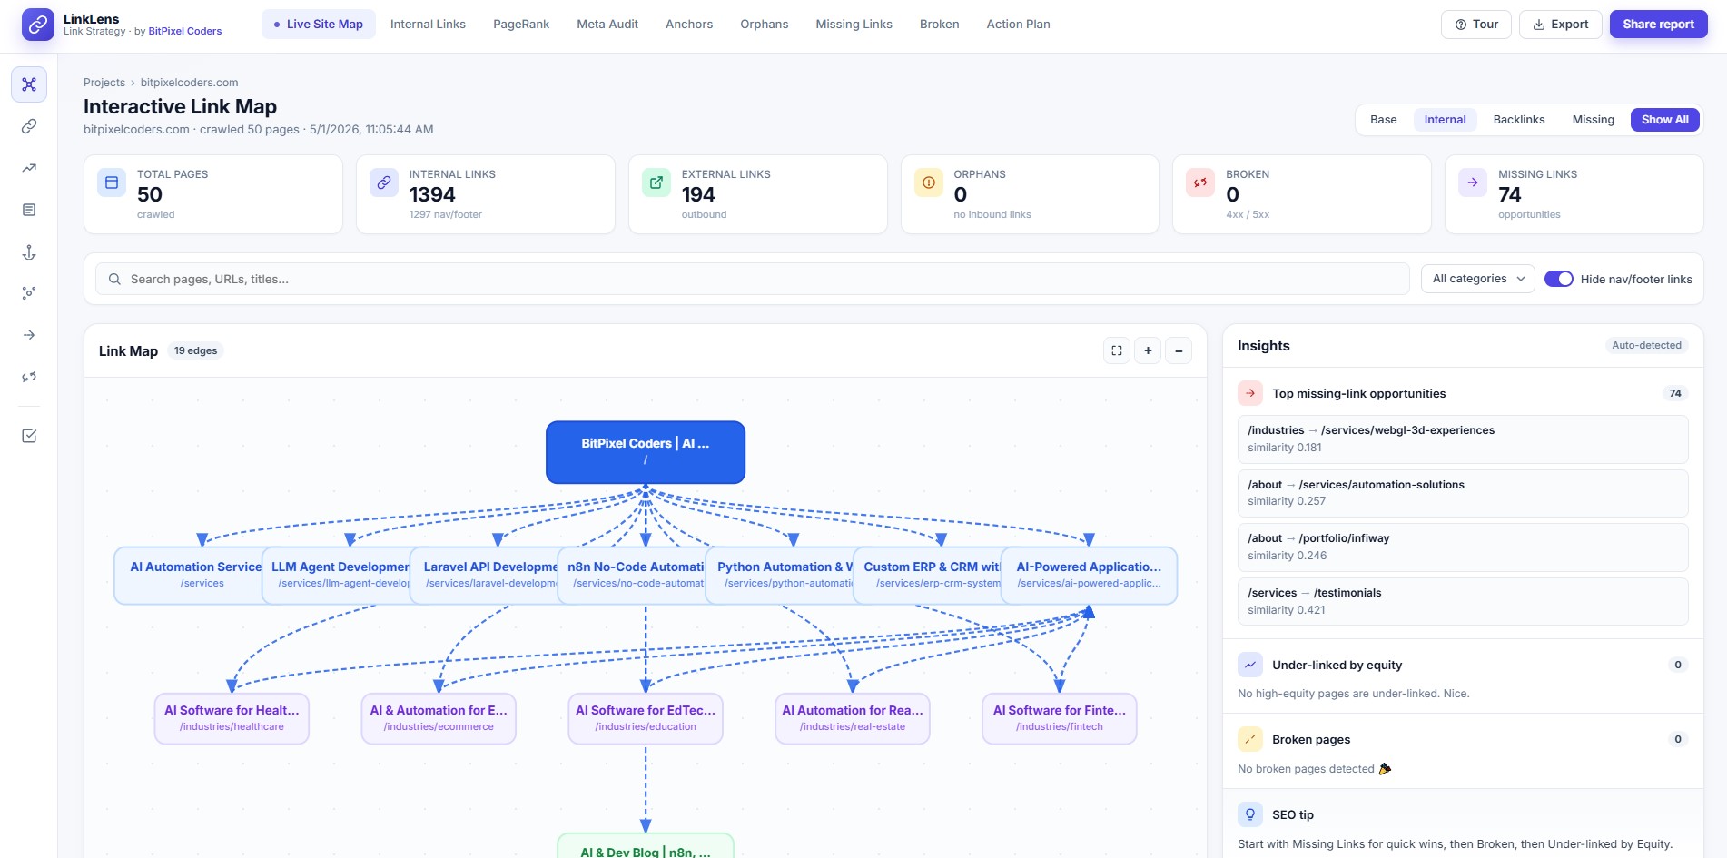Open /services to /testimonials opportunity
The image size is (1727, 858).
pos(1462,601)
